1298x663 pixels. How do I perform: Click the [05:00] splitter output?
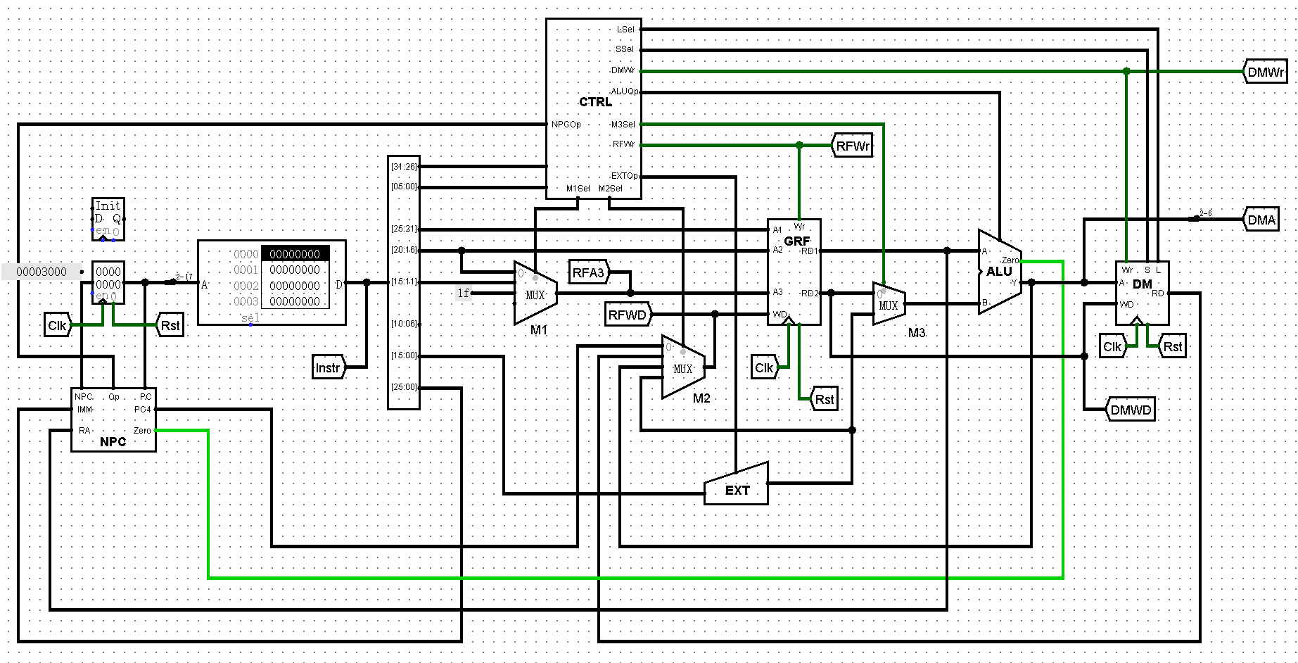coord(405,187)
